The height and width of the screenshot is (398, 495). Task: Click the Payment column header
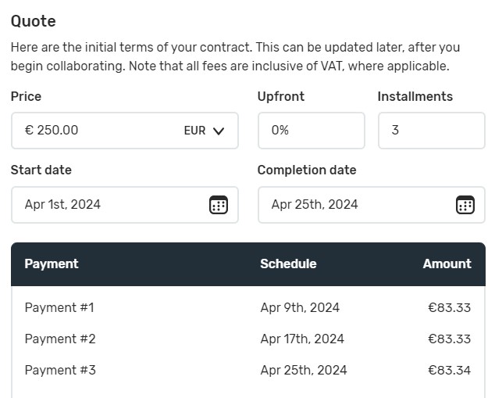point(52,264)
